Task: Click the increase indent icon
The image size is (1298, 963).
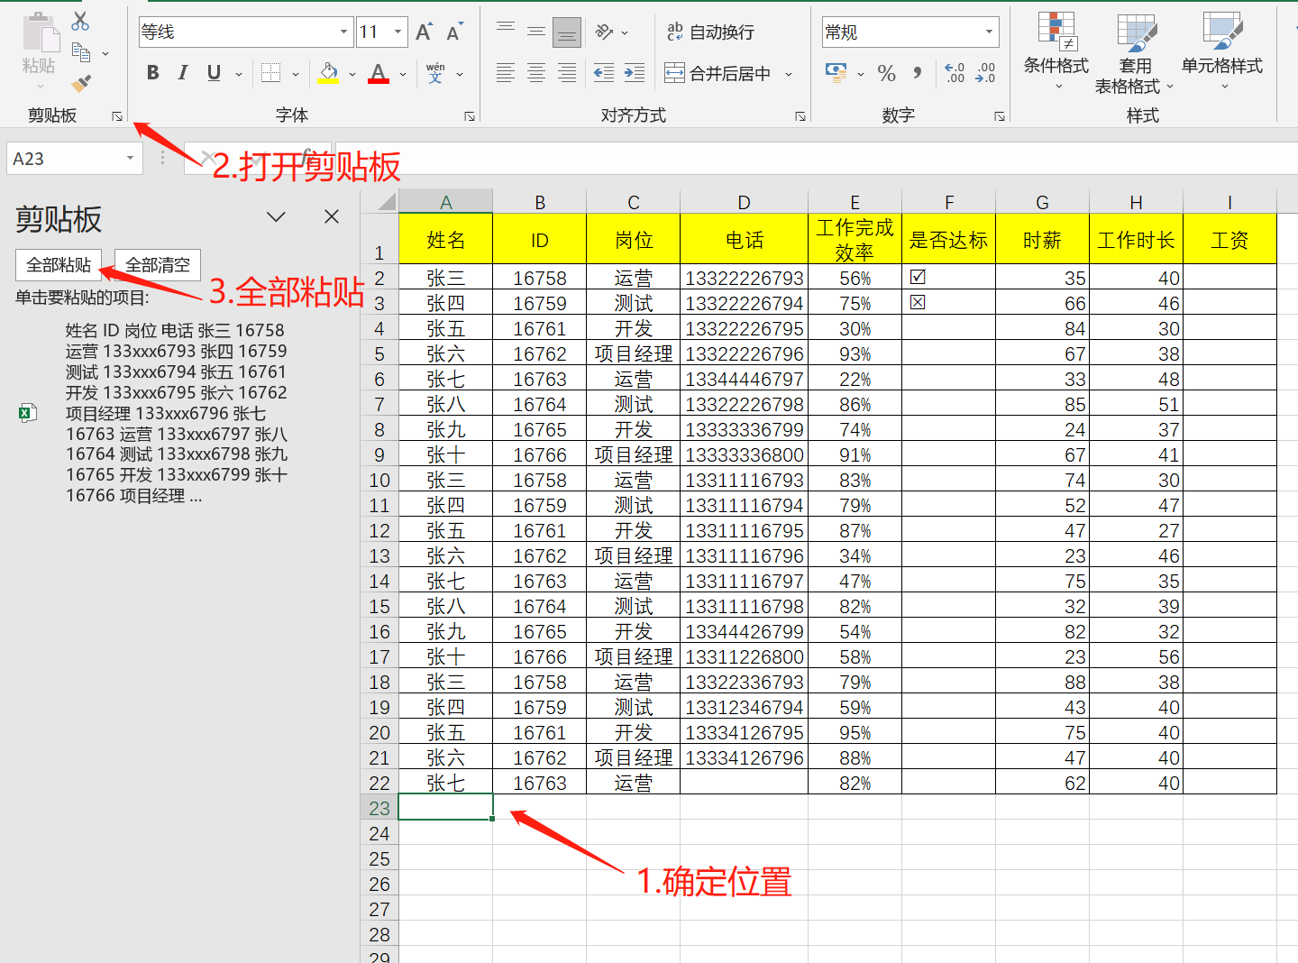Action: (635, 73)
